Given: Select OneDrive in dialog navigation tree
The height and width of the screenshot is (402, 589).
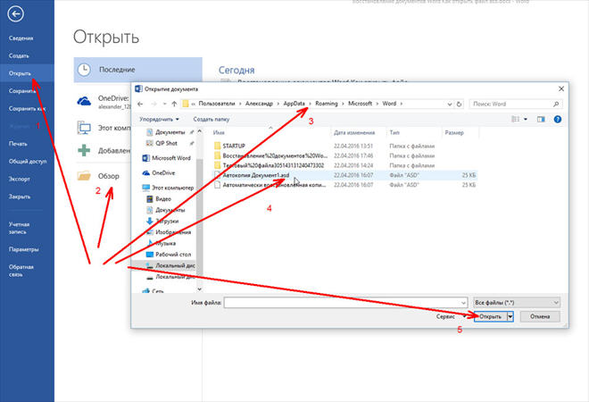Looking at the screenshot, I should 163,173.
